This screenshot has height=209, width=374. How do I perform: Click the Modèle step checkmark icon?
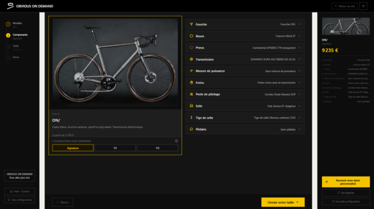[8, 24]
